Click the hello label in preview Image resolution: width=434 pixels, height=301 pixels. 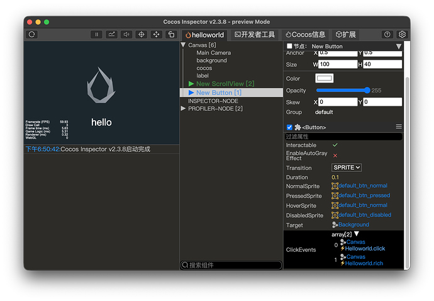101,122
